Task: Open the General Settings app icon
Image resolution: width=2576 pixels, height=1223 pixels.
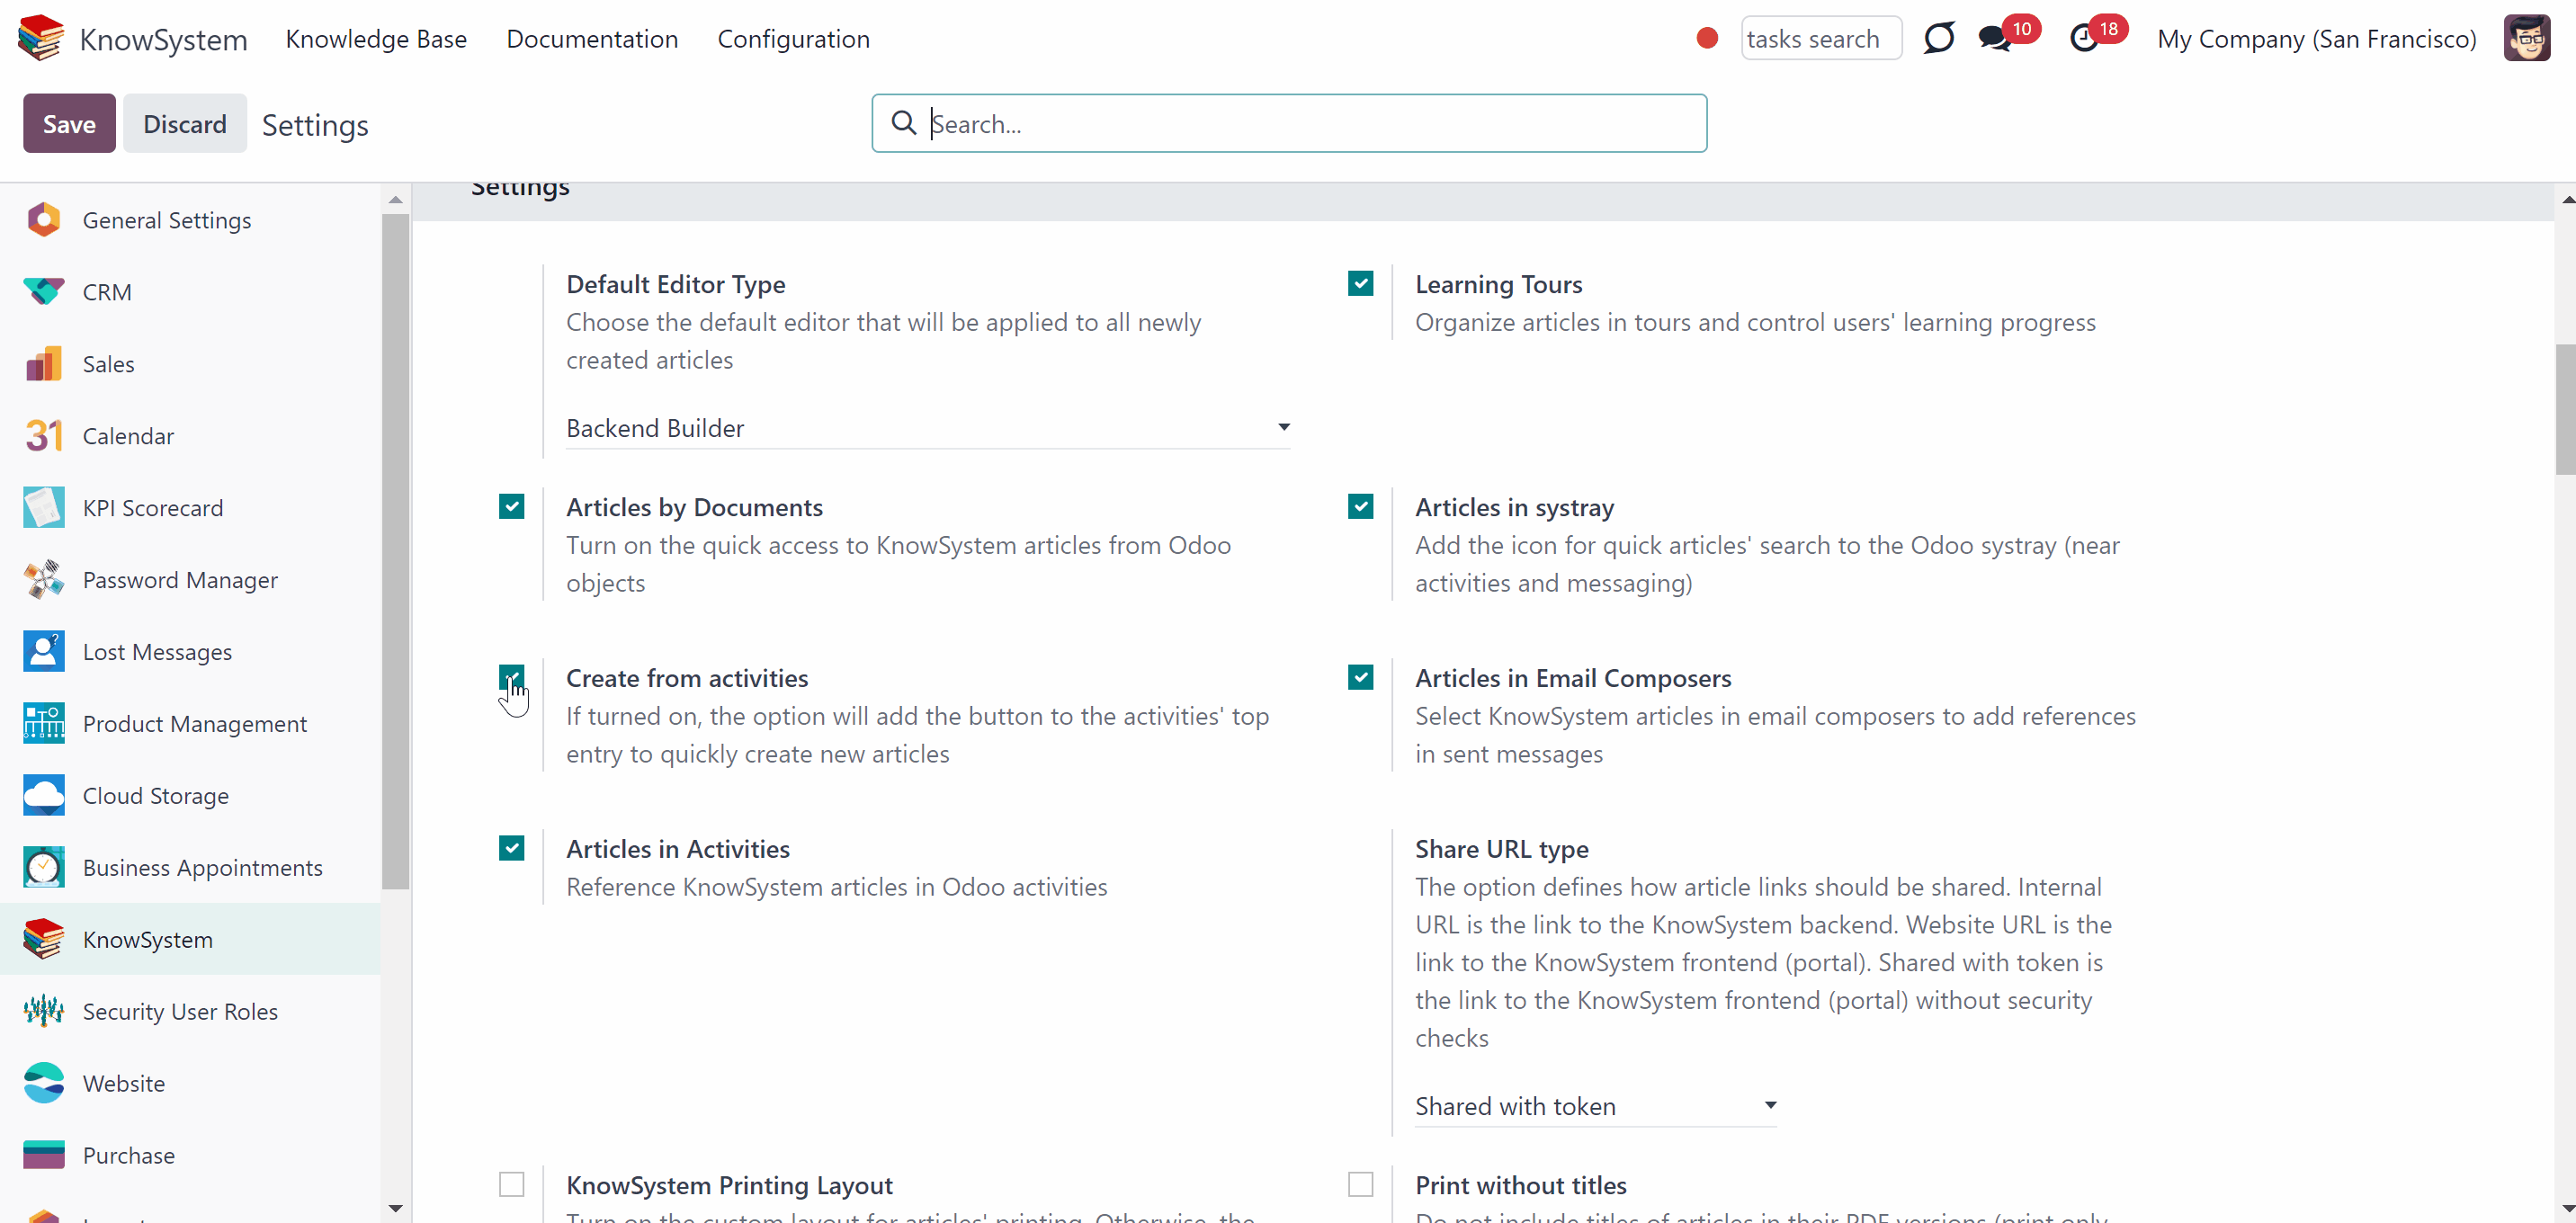Action: point(44,220)
